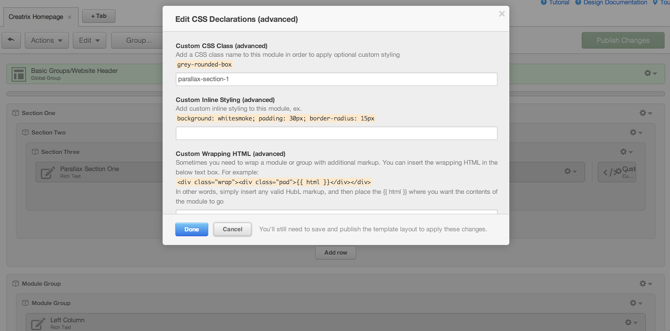Click the Custom Inline Styling input field
Image resolution: width=670 pixels, height=331 pixels.
click(x=337, y=133)
